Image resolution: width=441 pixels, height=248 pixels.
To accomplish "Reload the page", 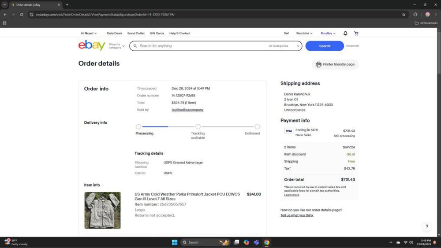I will click(x=21, y=15).
